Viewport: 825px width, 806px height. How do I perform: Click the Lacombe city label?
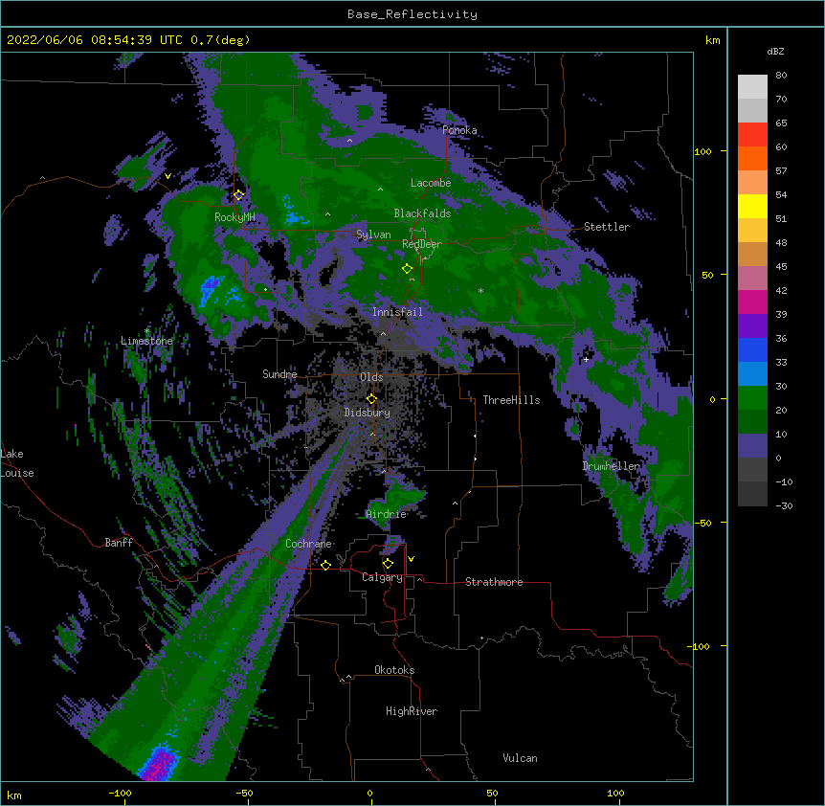[x=431, y=183]
